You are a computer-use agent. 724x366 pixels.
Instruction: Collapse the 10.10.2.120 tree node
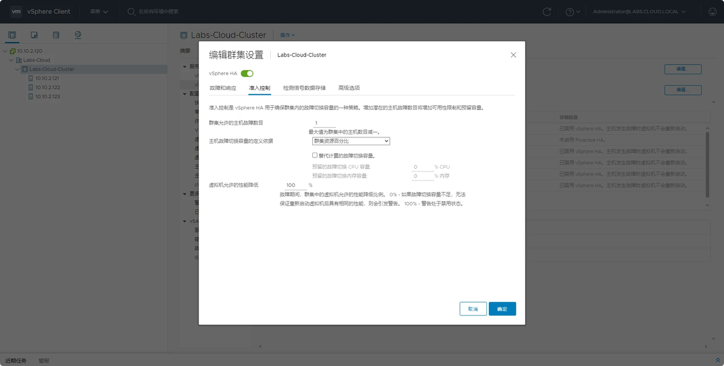click(5, 51)
